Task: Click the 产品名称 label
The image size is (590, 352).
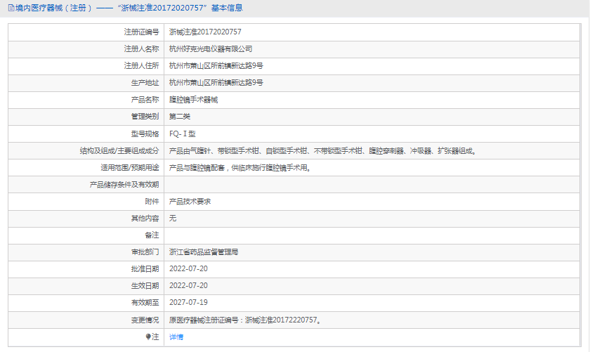Action: 145,100
